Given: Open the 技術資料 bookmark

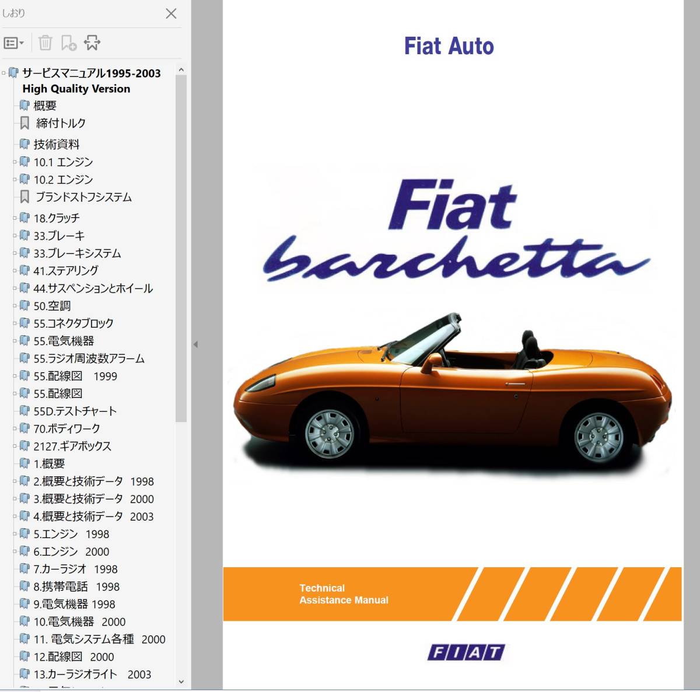Looking at the screenshot, I should click(57, 144).
